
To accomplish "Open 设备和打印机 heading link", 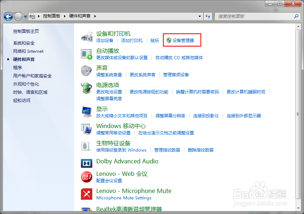I will pos(113,34).
